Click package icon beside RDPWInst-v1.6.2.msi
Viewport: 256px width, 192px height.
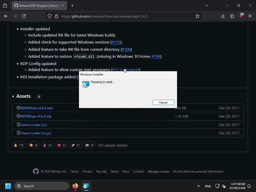18,108
